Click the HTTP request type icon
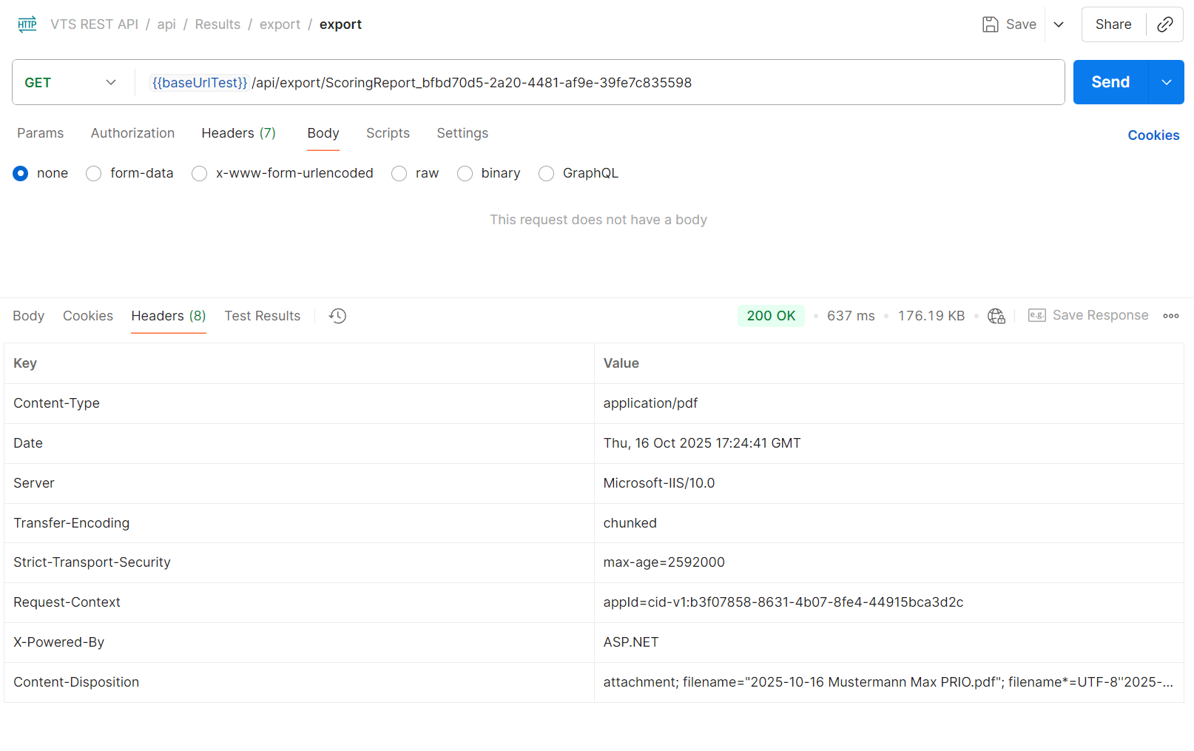Screen dimensions: 1194x751 point(27,24)
